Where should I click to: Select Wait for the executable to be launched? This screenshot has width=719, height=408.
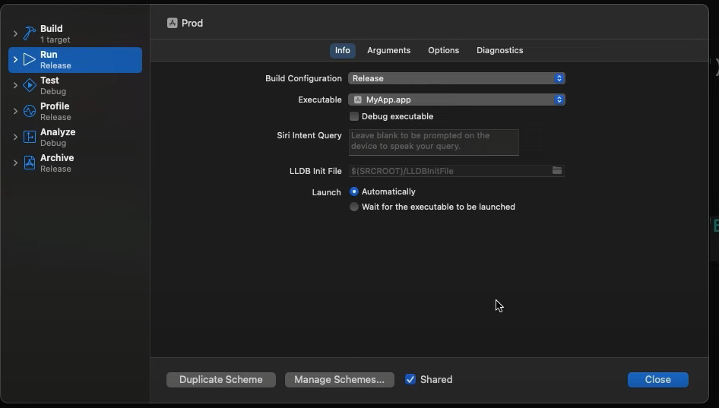coord(354,207)
